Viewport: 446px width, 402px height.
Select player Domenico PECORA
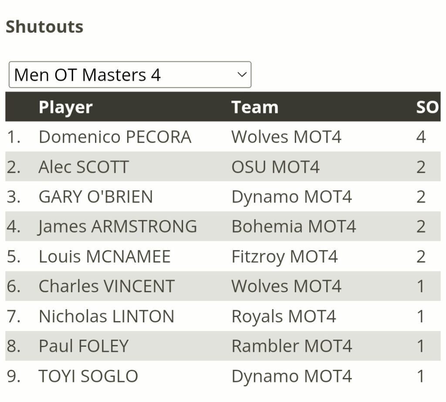pos(115,137)
